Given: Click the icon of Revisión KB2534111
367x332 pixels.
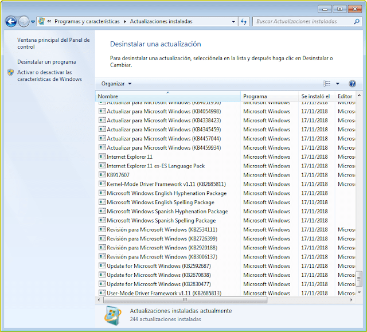Looking at the screenshot, I should [x=102, y=229].
